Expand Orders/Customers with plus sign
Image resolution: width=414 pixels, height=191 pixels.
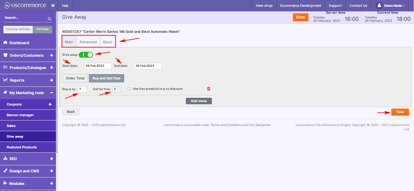(x=51, y=55)
